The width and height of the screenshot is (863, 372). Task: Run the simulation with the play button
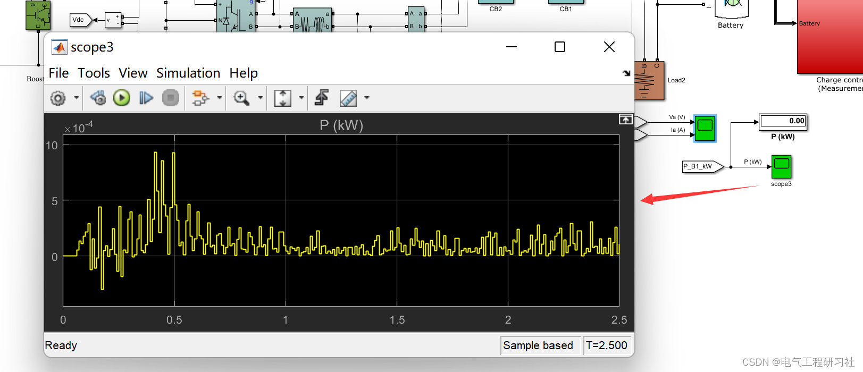[x=122, y=98]
